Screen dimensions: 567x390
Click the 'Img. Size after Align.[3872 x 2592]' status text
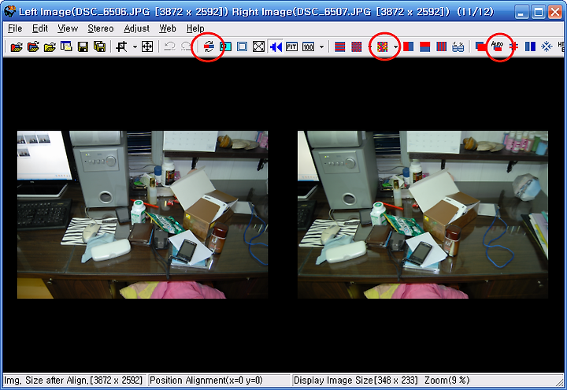(73, 381)
